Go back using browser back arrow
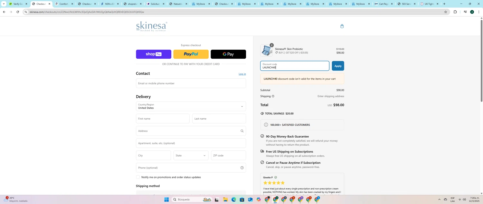Screen dimensions: 483x204 coord(4,12)
